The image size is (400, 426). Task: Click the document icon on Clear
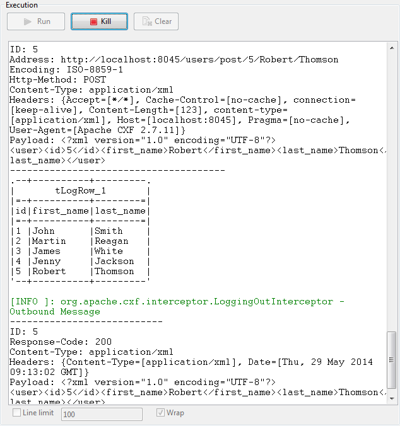pos(147,21)
